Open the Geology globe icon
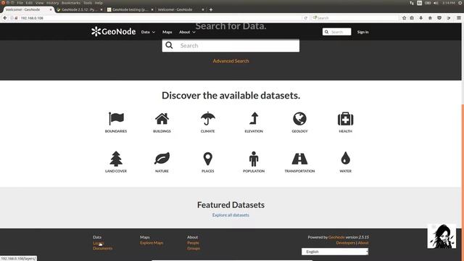This screenshot has height=261, width=464. click(299, 119)
